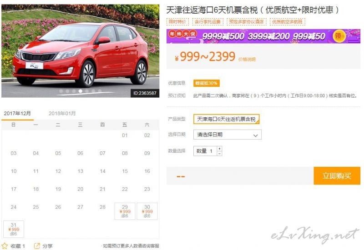Screen dimensions: 364x250
Task: Open the 请选择日期 date dropdown
Action: 227,135
